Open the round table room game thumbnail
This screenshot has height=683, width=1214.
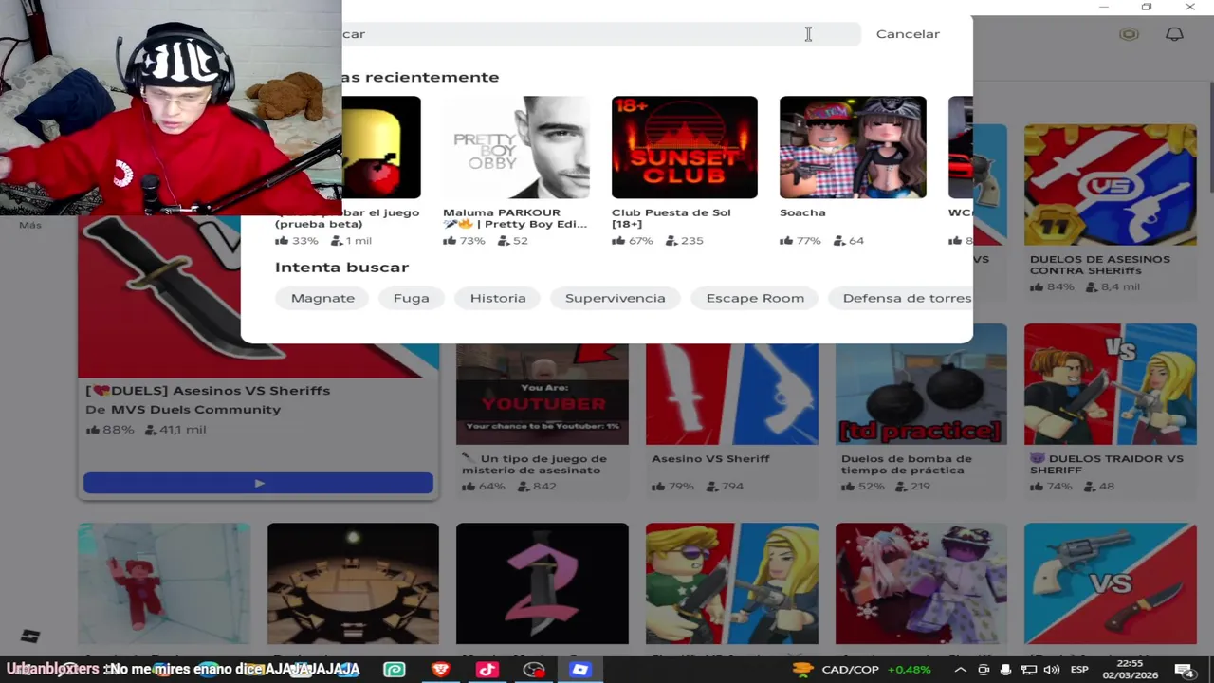pyautogui.click(x=353, y=583)
